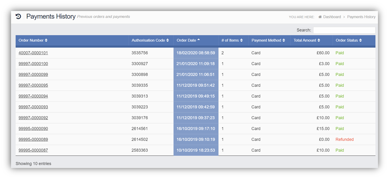
Task: Open order 99997-0000095
Action: [x=33, y=85]
